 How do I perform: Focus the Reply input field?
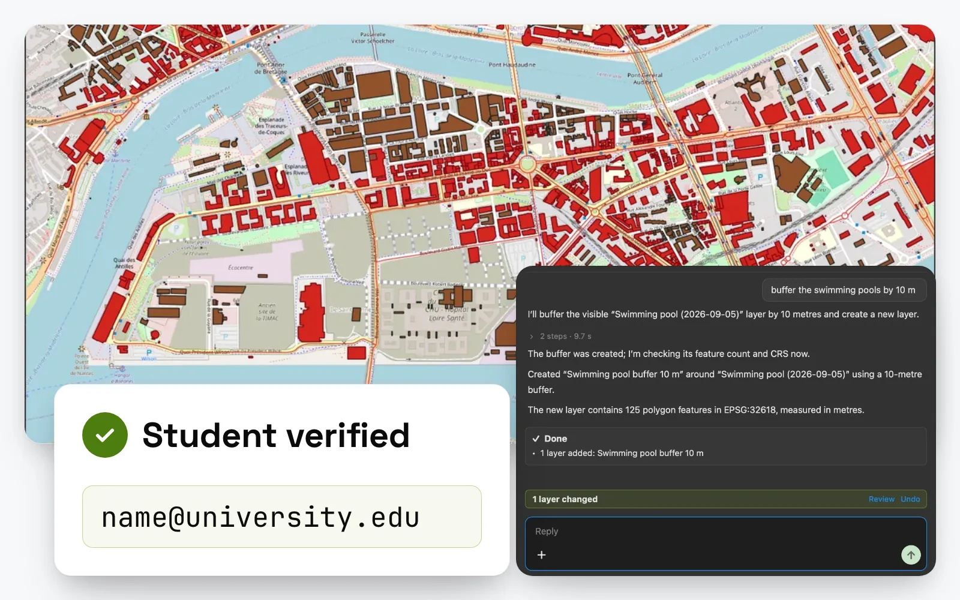(725, 544)
